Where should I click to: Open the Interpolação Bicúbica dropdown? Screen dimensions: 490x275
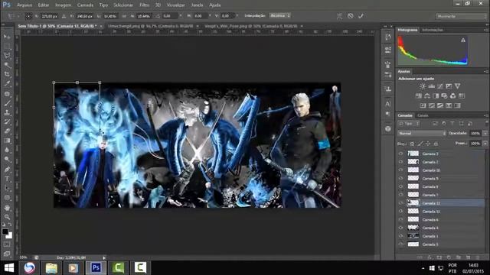click(x=280, y=15)
